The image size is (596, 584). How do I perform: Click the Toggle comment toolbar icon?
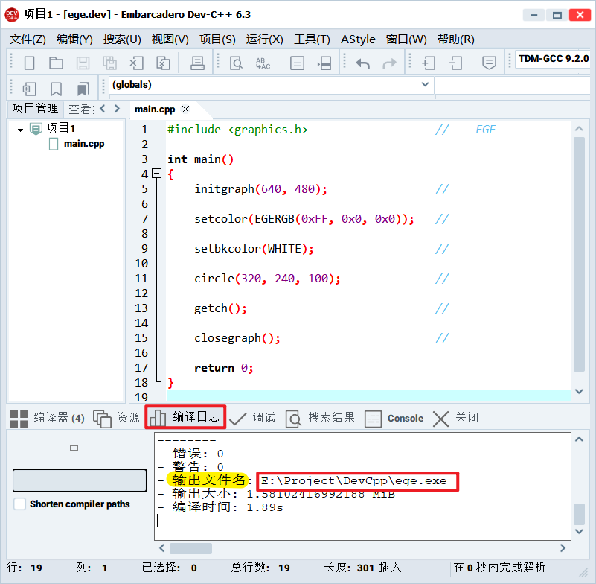tap(324, 63)
